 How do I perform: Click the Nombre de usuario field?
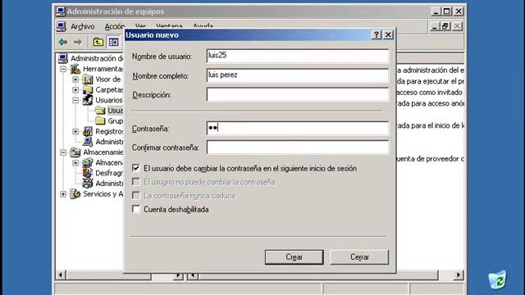pyautogui.click(x=298, y=56)
